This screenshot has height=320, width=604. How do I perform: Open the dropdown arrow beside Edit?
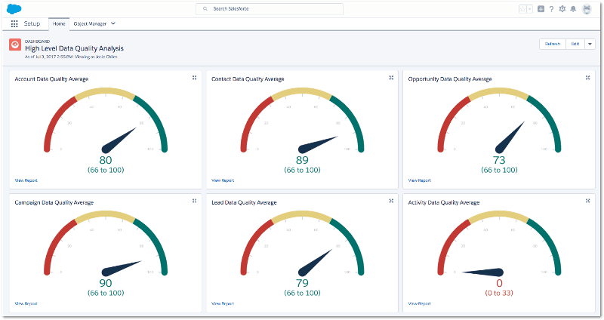[590, 44]
